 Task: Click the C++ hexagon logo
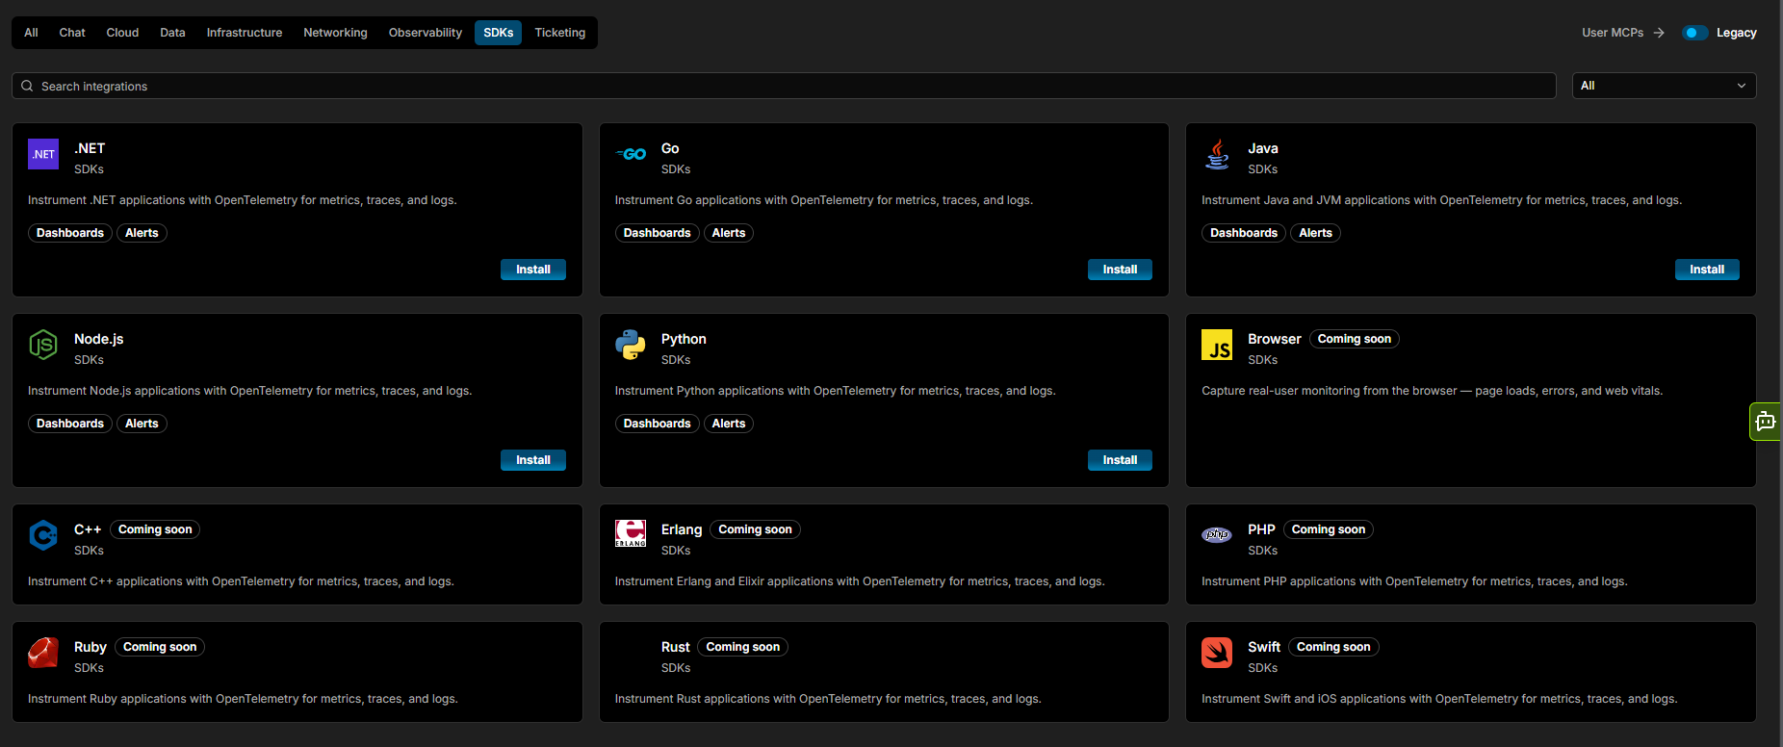pyautogui.click(x=43, y=535)
